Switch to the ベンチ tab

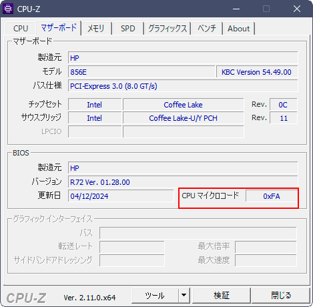(x=207, y=29)
